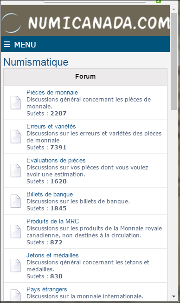The width and height of the screenshot is (180, 303).
Task: Click the Jetons et médailles forum page icon
Action: [x=16, y=265]
